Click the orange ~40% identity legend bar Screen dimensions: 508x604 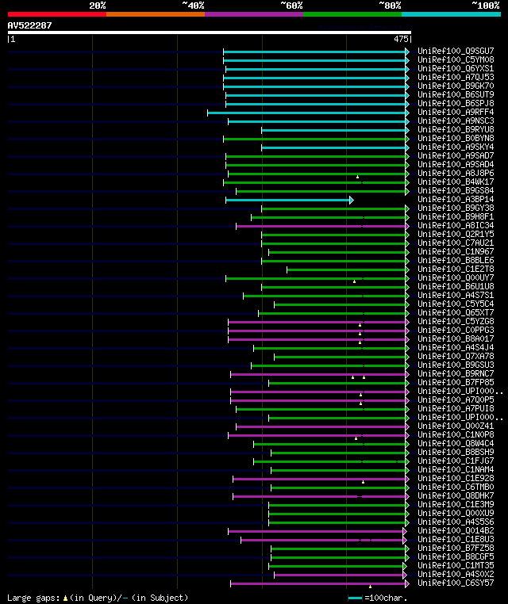tap(156, 14)
